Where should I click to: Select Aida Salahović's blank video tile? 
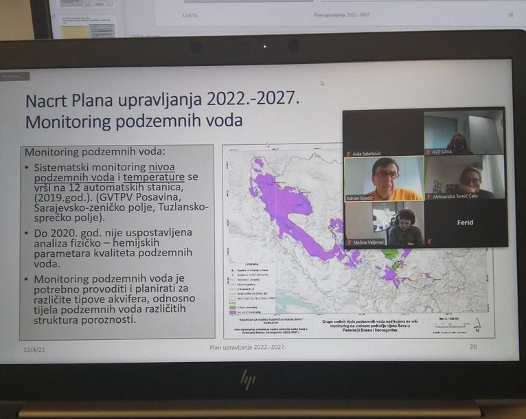pyautogui.click(x=384, y=131)
